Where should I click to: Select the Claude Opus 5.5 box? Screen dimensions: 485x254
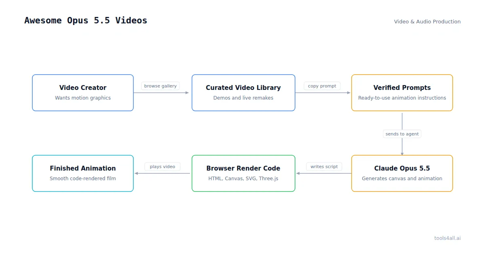402,173
